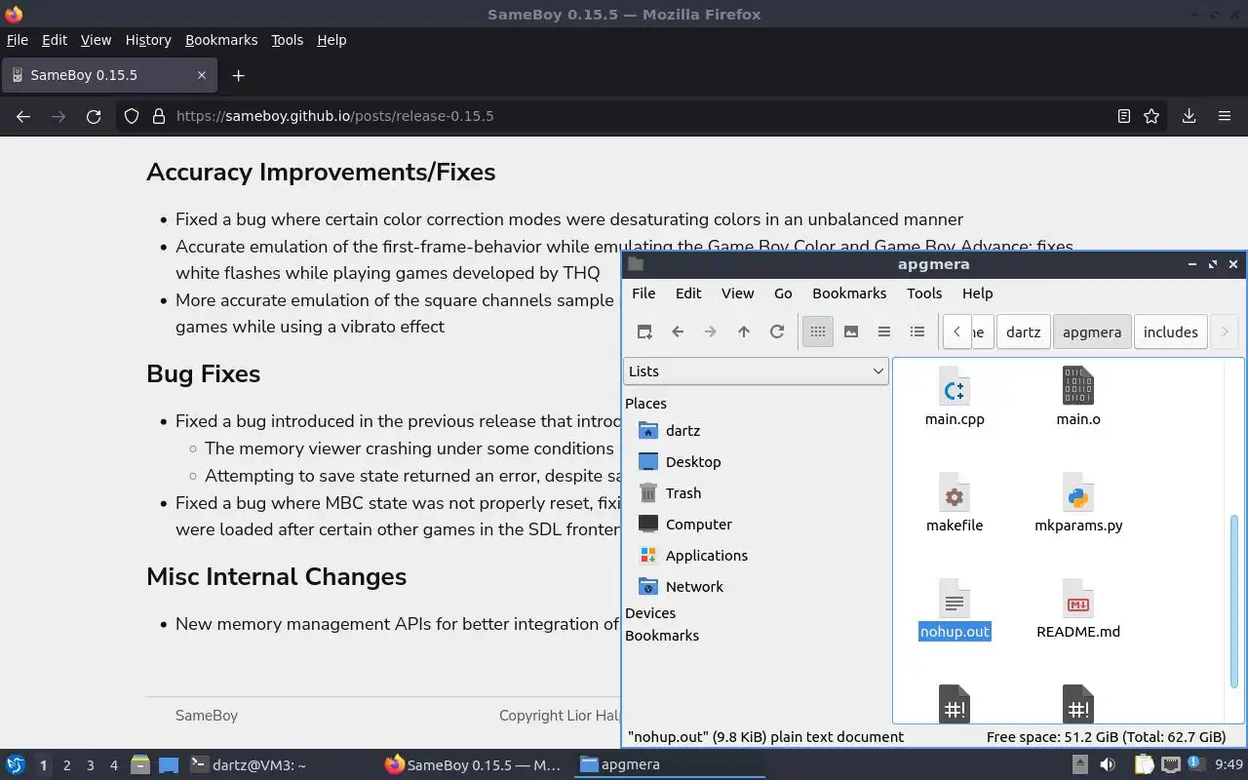Open the Firefox hamburger application menu
Image resolution: width=1248 pixels, height=780 pixels.
[1225, 116]
